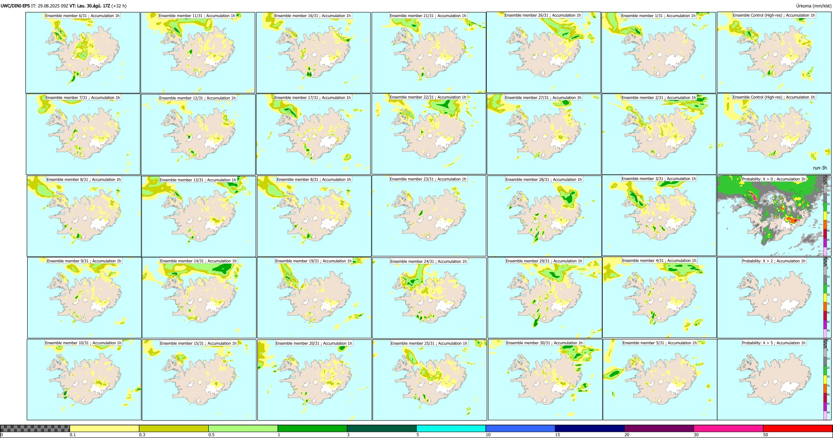Image resolution: width=833 pixels, height=438 pixels.
Task: Click the 'Ensemble member 10/31' title label
Action: click(x=83, y=343)
